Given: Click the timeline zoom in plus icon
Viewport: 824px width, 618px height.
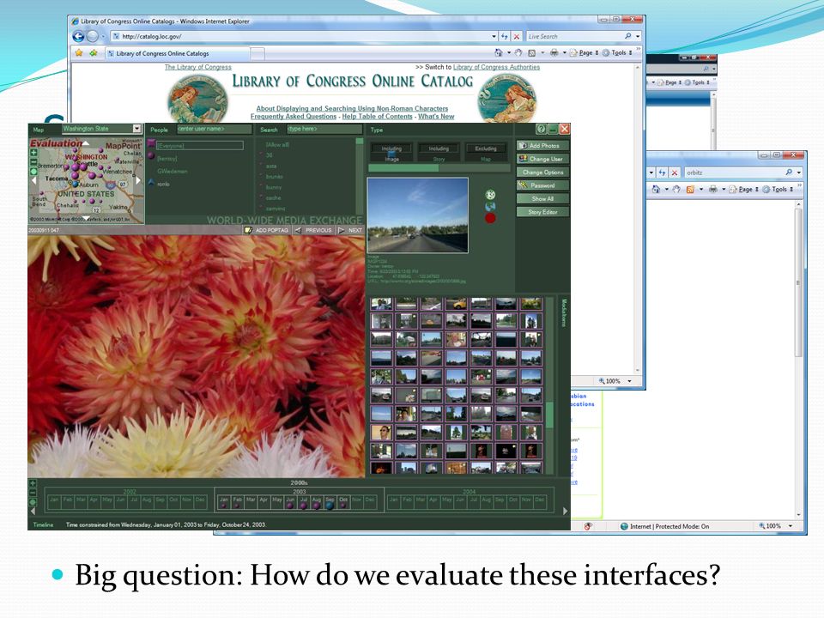Looking at the screenshot, I should pos(33,483).
